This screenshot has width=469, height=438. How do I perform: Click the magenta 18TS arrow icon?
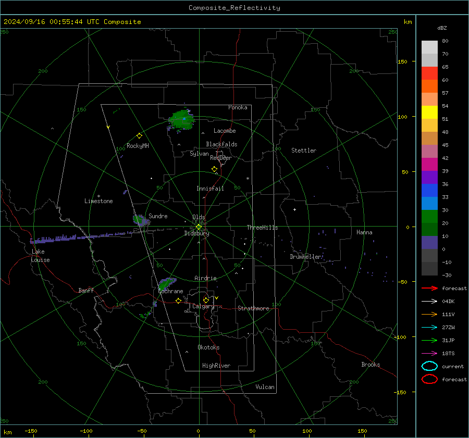(429, 354)
